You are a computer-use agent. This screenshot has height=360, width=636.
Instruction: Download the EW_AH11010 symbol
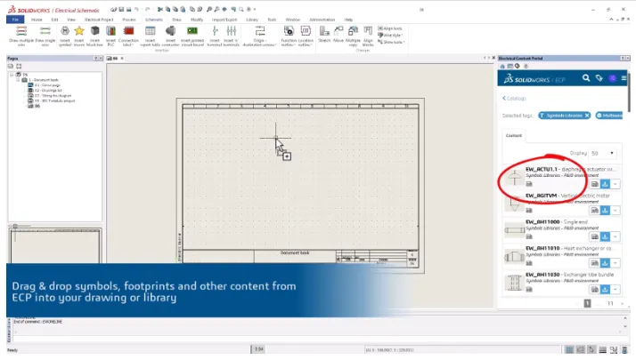pyautogui.click(x=605, y=263)
